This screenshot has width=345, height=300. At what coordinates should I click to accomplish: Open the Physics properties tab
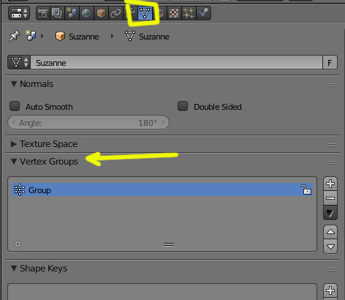pyautogui.click(x=203, y=13)
